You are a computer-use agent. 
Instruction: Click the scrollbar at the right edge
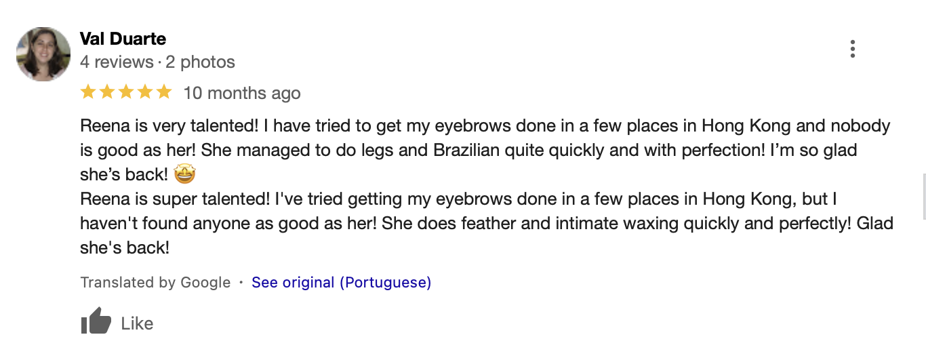923,197
